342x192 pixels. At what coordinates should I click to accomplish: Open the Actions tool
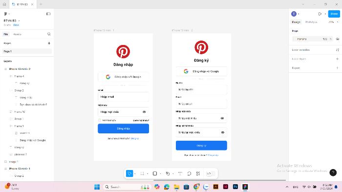(198, 173)
